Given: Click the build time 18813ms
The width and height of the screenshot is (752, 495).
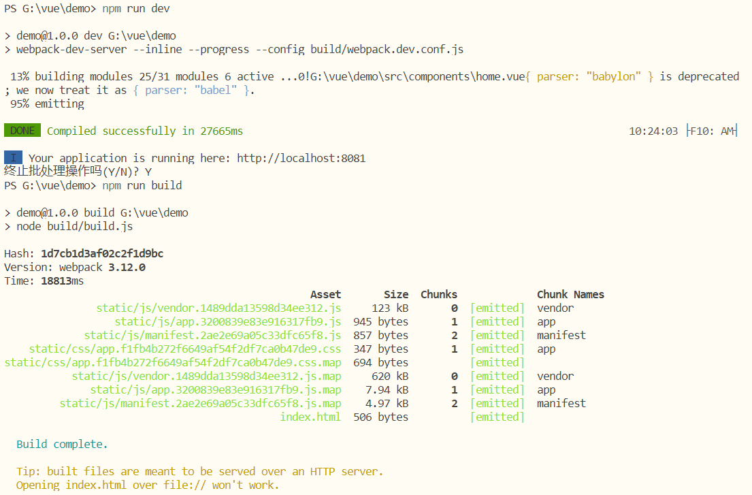Looking at the screenshot, I should [x=63, y=281].
